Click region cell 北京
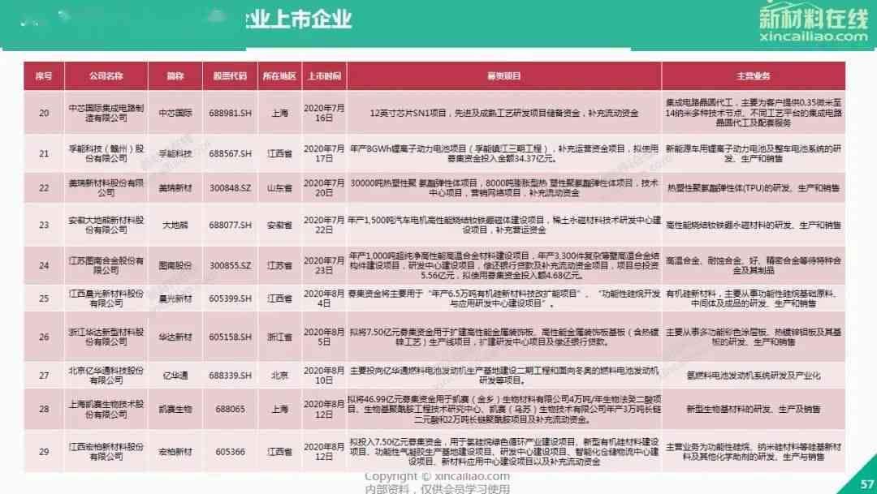Image resolution: width=877 pixels, height=494 pixels. tap(279, 376)
